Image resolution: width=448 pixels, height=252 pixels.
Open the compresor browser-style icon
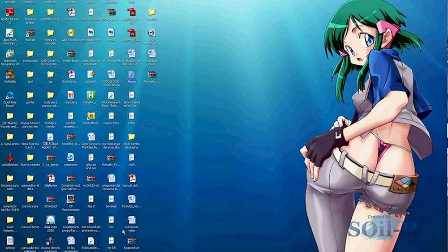coord(71,158)
